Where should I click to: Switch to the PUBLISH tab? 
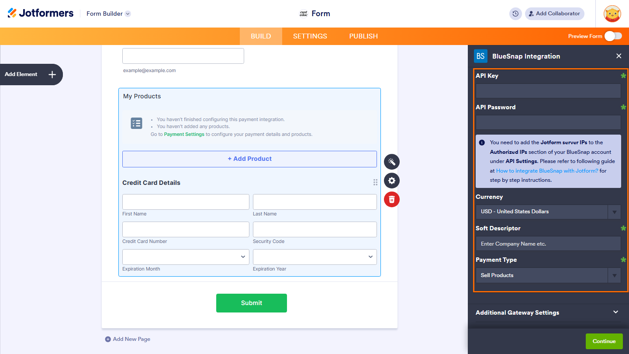click(x=363, y=36)
